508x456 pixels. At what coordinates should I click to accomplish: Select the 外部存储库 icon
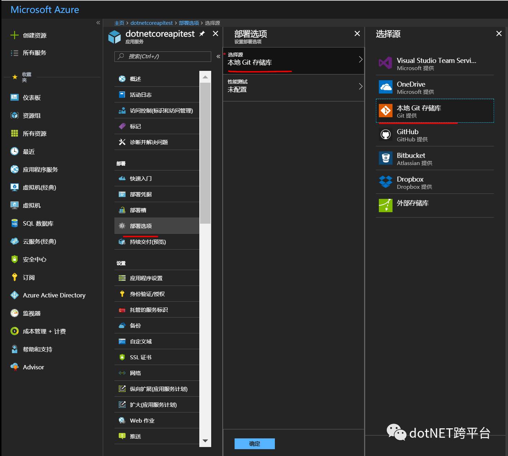(x=386, y=205)
